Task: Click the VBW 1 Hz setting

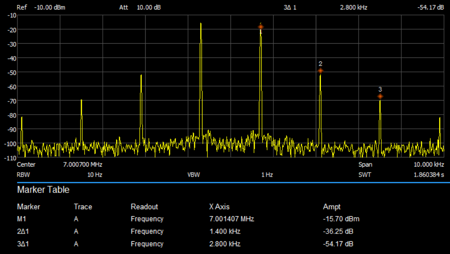Action: tap(267, 175)
